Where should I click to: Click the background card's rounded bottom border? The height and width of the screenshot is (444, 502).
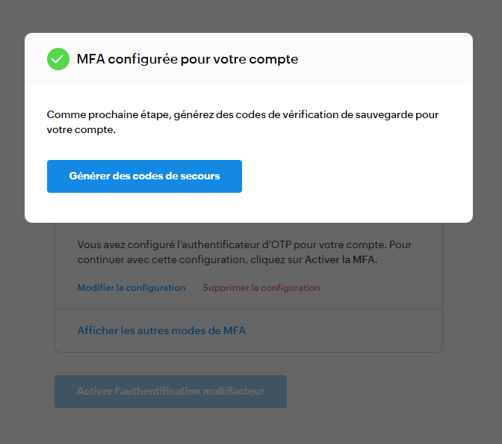tap(249, 352)
